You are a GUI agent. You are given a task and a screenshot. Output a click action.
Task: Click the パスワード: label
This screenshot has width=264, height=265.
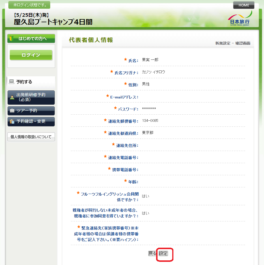[128, 109]
